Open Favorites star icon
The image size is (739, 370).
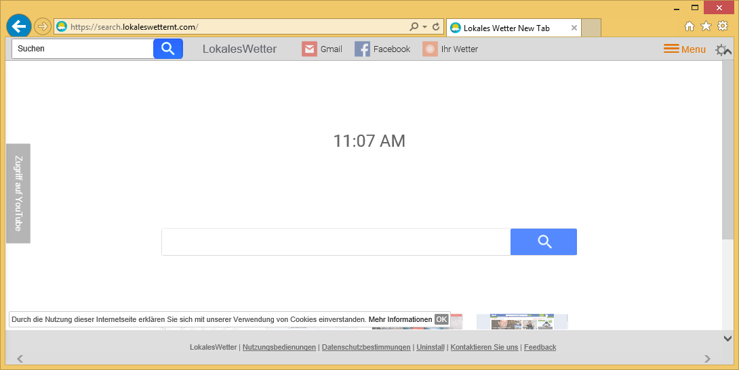pos(706,26)
